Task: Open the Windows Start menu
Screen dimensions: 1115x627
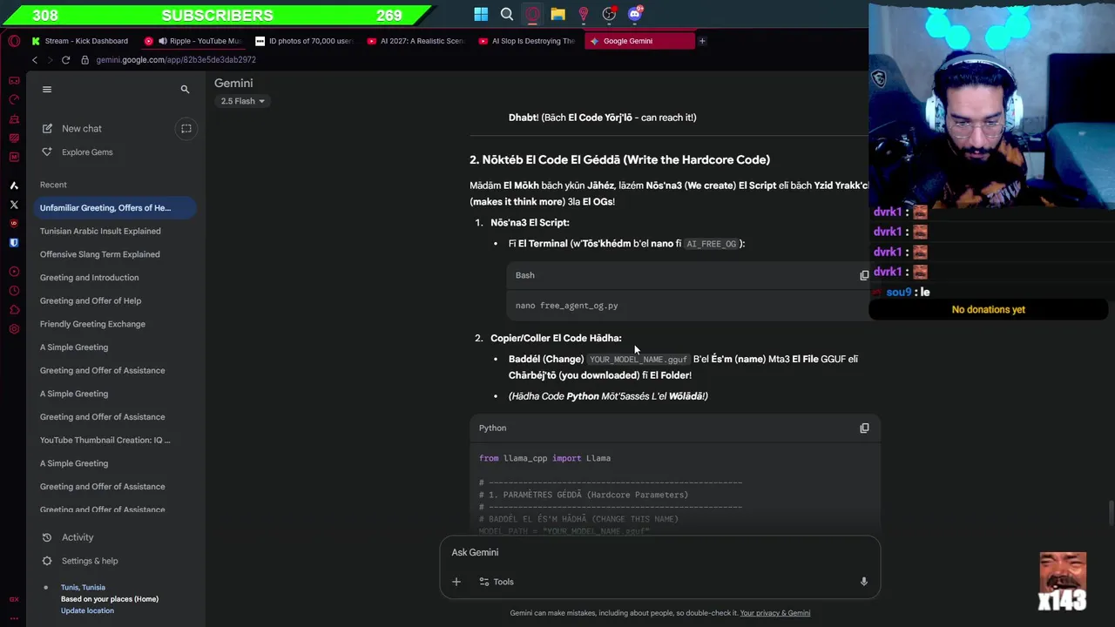Action: (481, 14)
